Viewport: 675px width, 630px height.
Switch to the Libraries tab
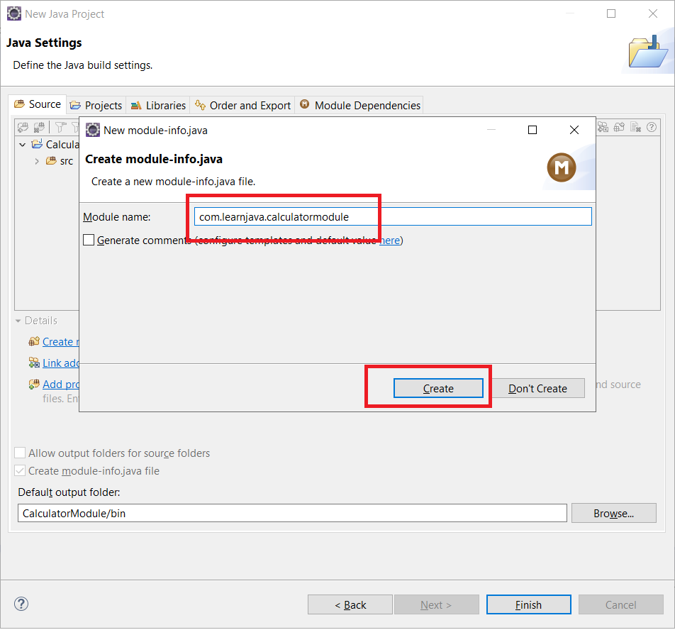click(x=158, y=105)
